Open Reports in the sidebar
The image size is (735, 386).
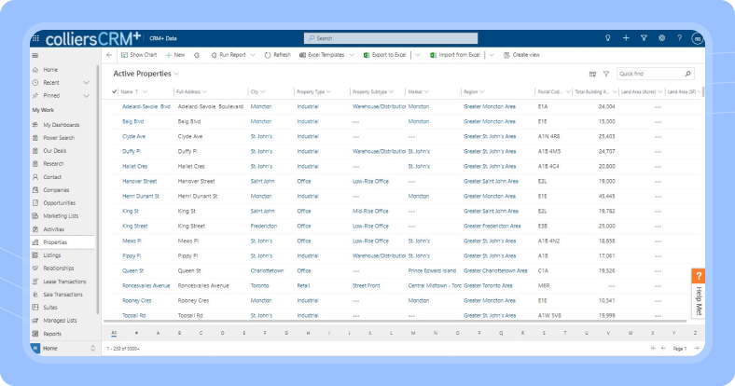click(52, 334)
